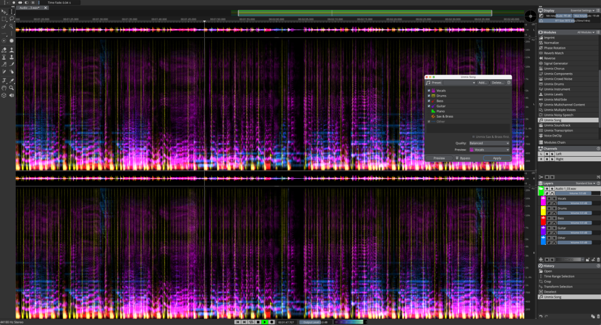The width and height of the screenshot is (601, 325).
Task: Select the Eyedropper tool
Action: [11, 80]
